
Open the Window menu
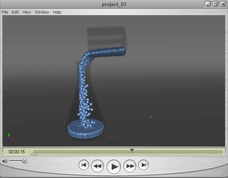pyautogui.click(x=42, y=12)
